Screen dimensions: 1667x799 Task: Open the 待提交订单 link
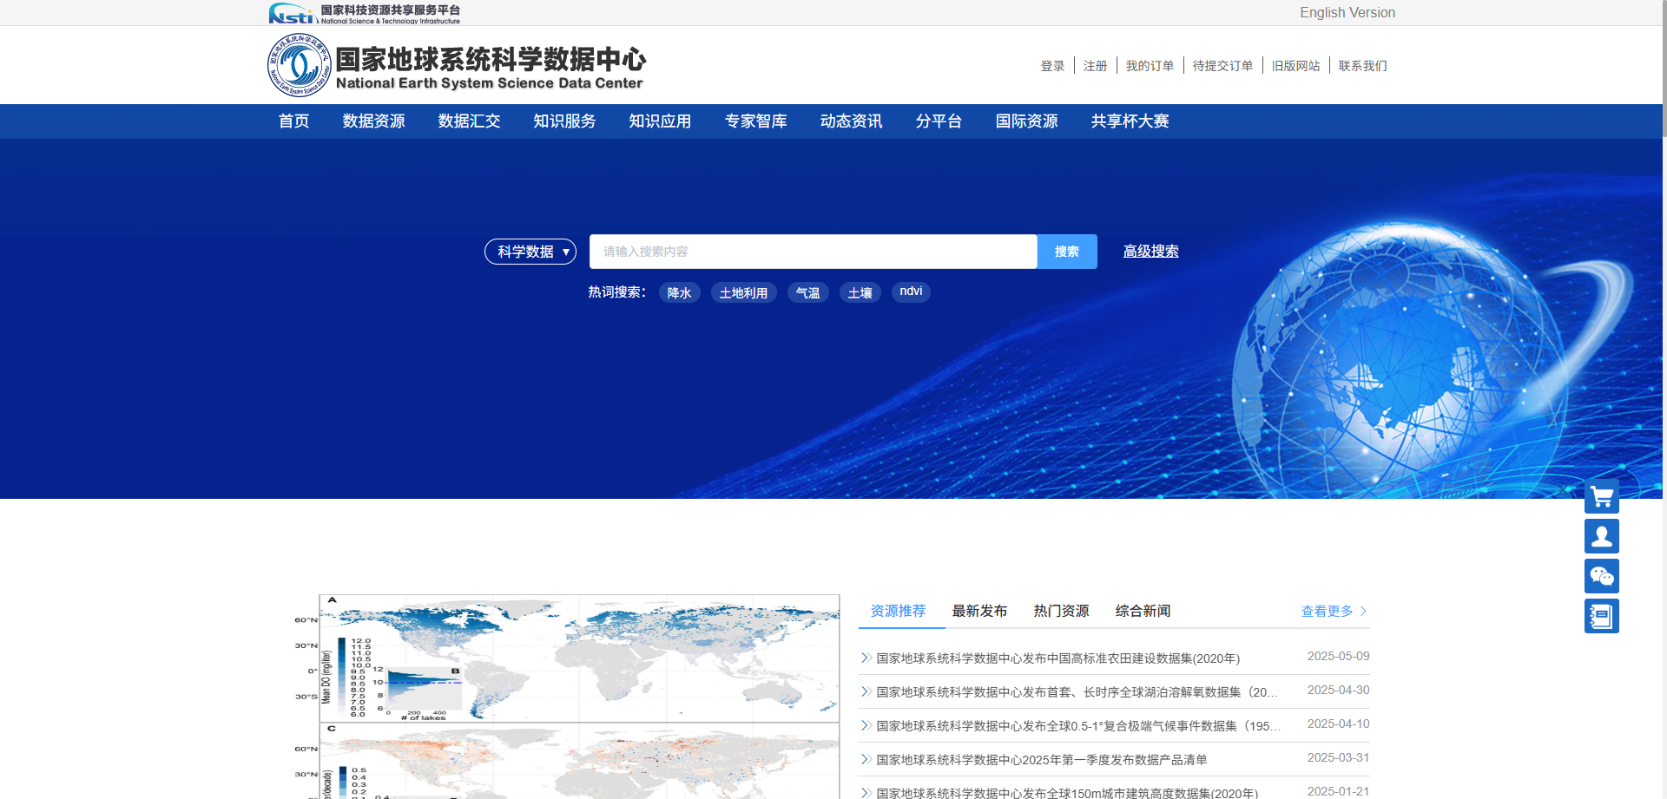point(1223,66)
